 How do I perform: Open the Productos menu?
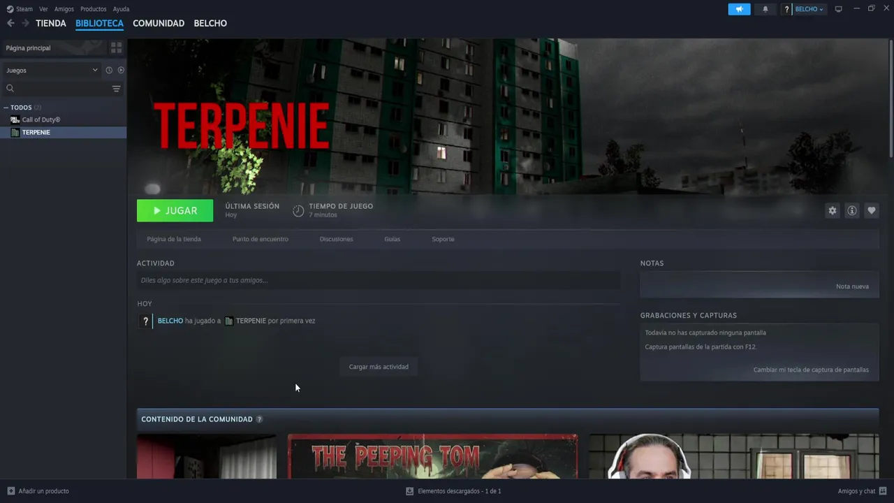[x=94, y=9]
